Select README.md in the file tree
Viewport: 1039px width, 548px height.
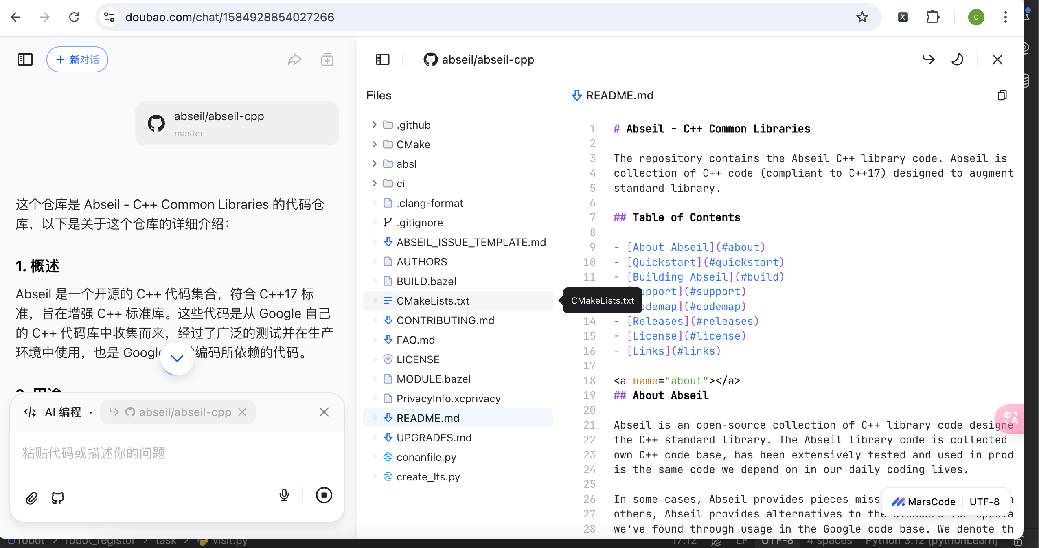tap(458, 418)
